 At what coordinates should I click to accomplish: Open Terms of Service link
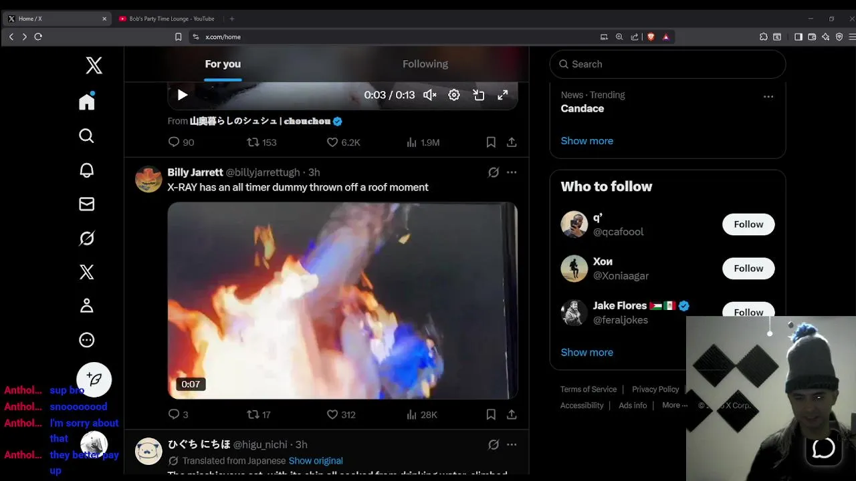[588, 389]
